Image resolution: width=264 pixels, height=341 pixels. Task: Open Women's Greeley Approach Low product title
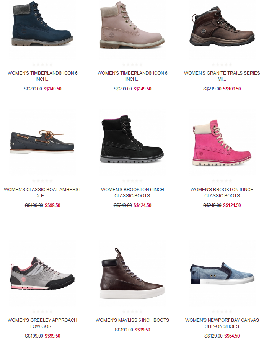pyautogui.click(x=42, y=323)
